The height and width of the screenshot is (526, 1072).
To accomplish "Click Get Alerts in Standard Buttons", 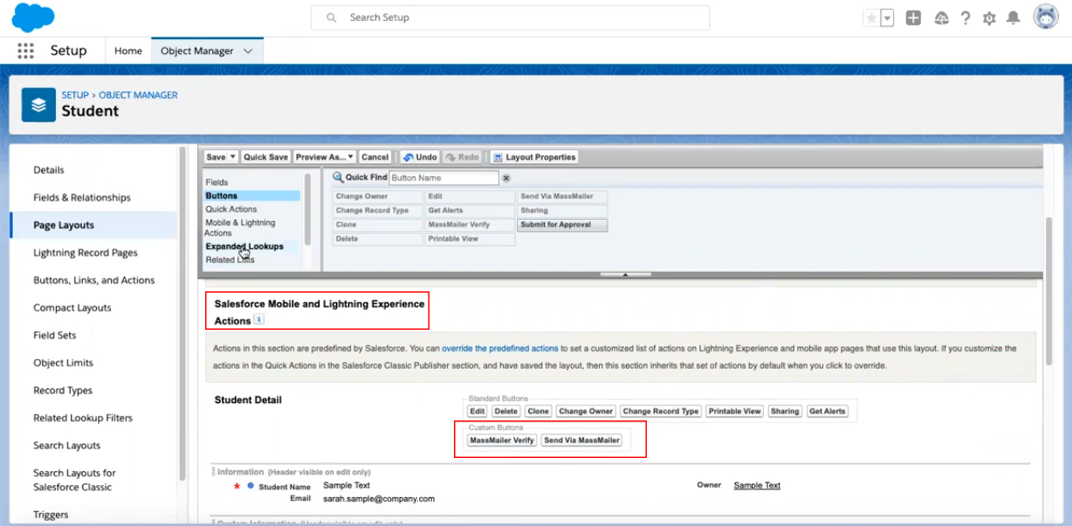I will pos(827,411).
